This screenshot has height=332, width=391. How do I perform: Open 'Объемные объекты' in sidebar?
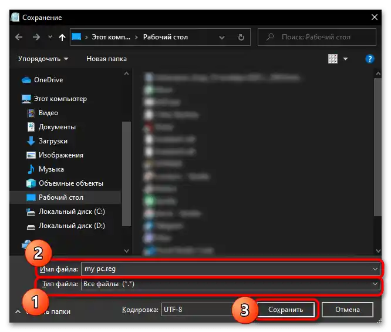(71, 183)
